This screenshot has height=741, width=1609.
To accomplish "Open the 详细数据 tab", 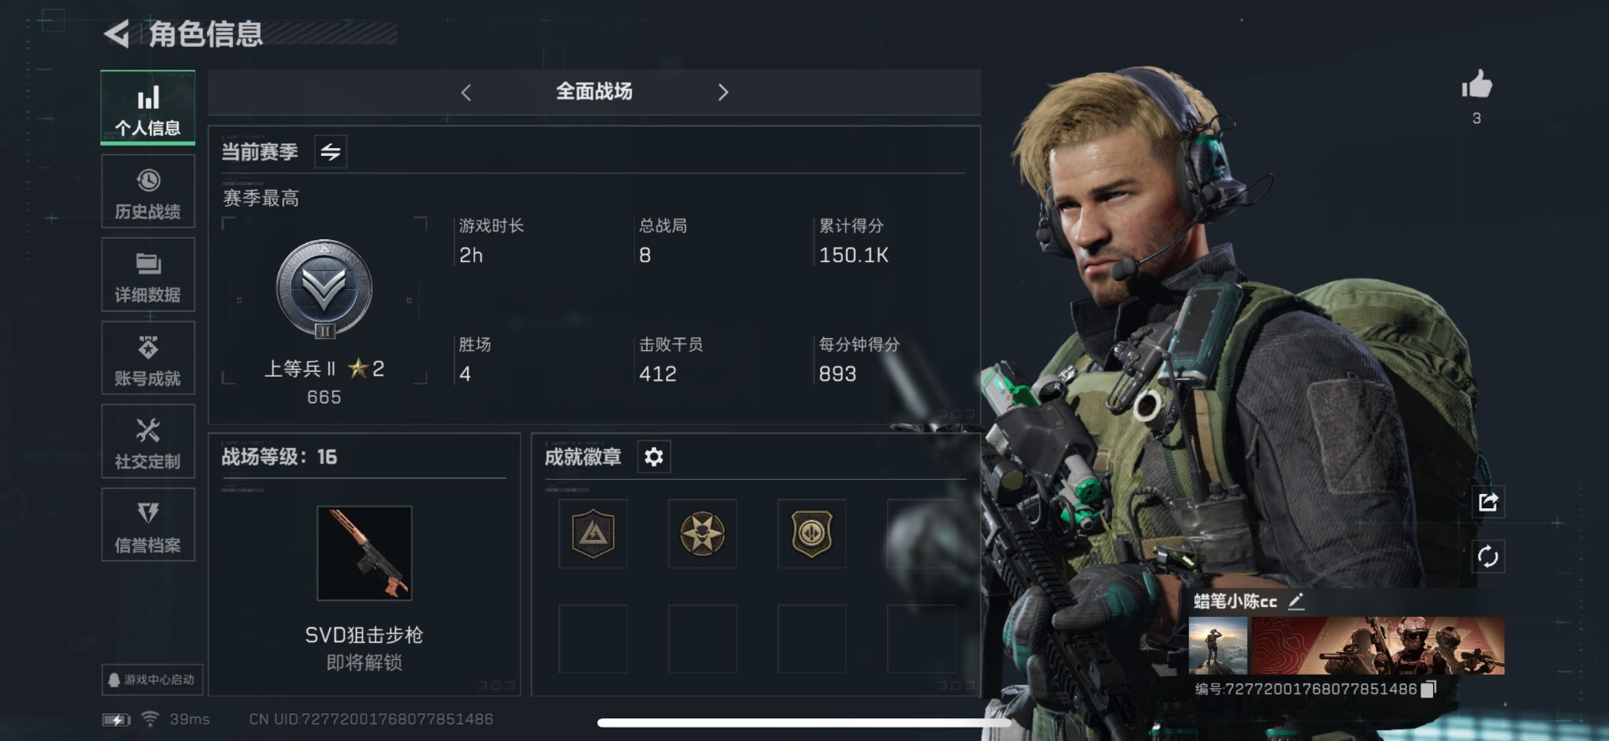I will [x=148, y=275].
